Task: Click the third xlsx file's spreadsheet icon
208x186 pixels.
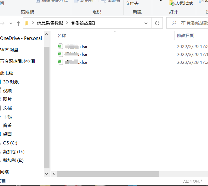Action: coord(60,62)
